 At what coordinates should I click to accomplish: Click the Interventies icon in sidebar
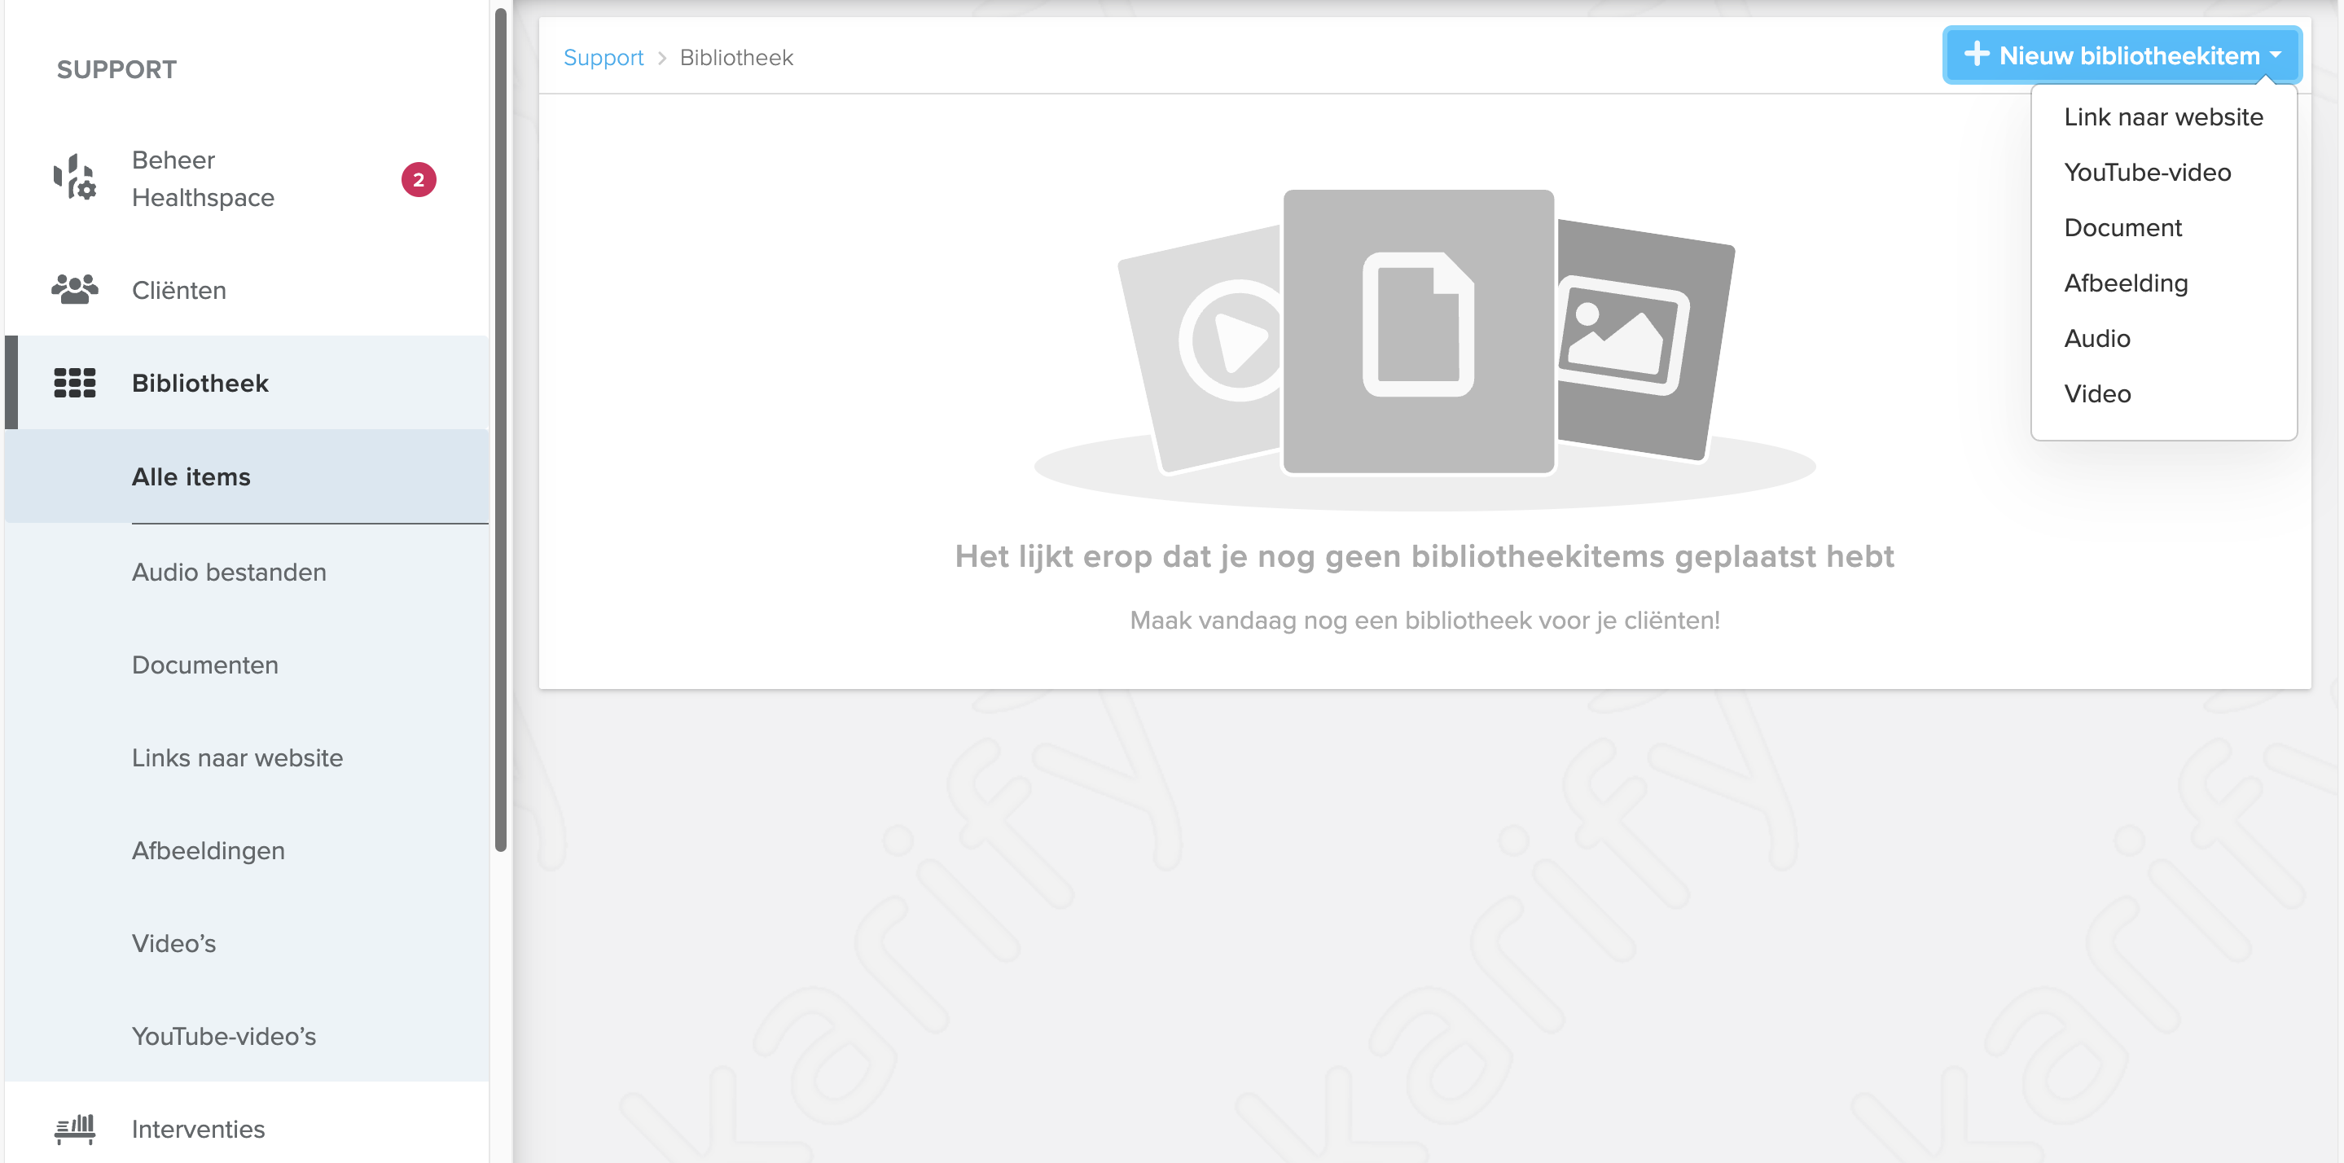pyautogui.click(x=75, y=1129)
